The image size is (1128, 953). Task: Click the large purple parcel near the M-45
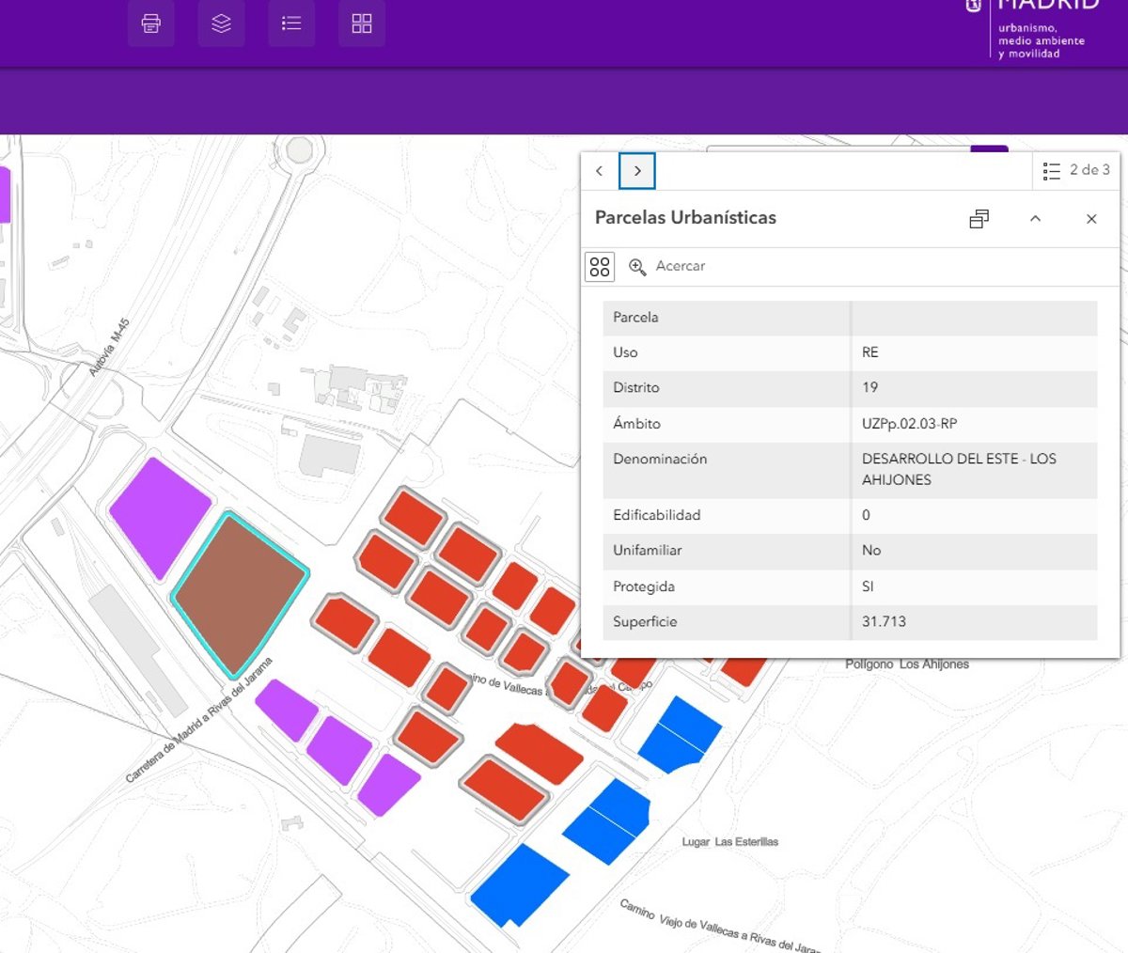coord(160,515)
